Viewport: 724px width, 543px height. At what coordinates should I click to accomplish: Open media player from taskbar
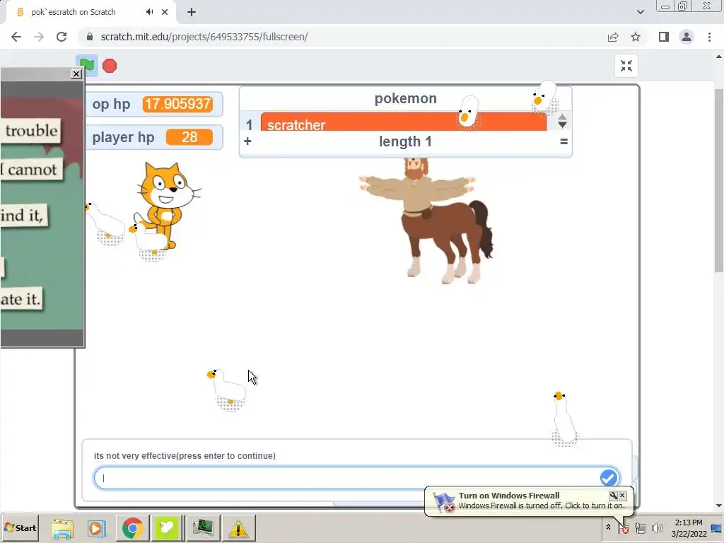(x=96, y=528)
